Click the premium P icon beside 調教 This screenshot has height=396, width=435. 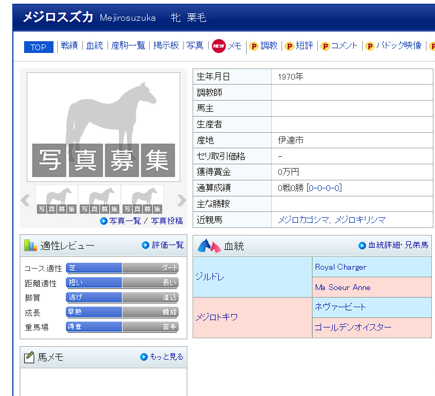[254, 47]
